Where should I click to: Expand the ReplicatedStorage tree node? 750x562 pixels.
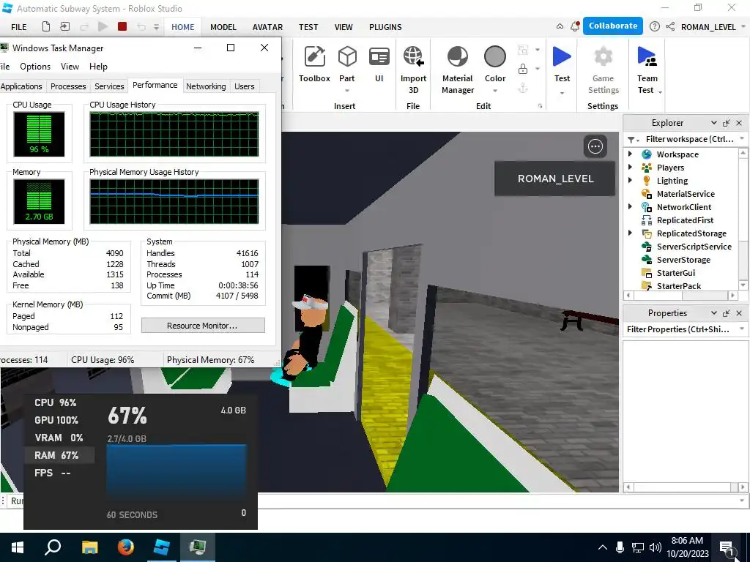point(631,233)
